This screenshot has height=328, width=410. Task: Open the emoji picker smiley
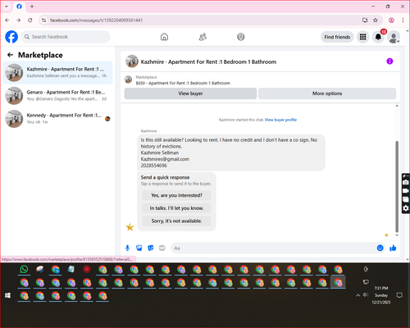(x=380, y=248)
